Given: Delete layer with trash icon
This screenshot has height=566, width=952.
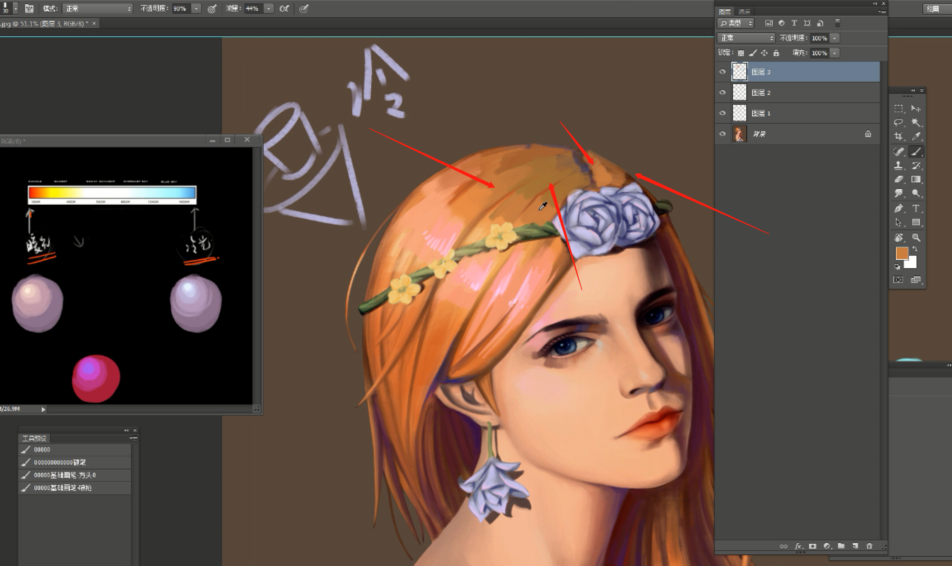Looking at the screenshot, I should pos(869,546).
